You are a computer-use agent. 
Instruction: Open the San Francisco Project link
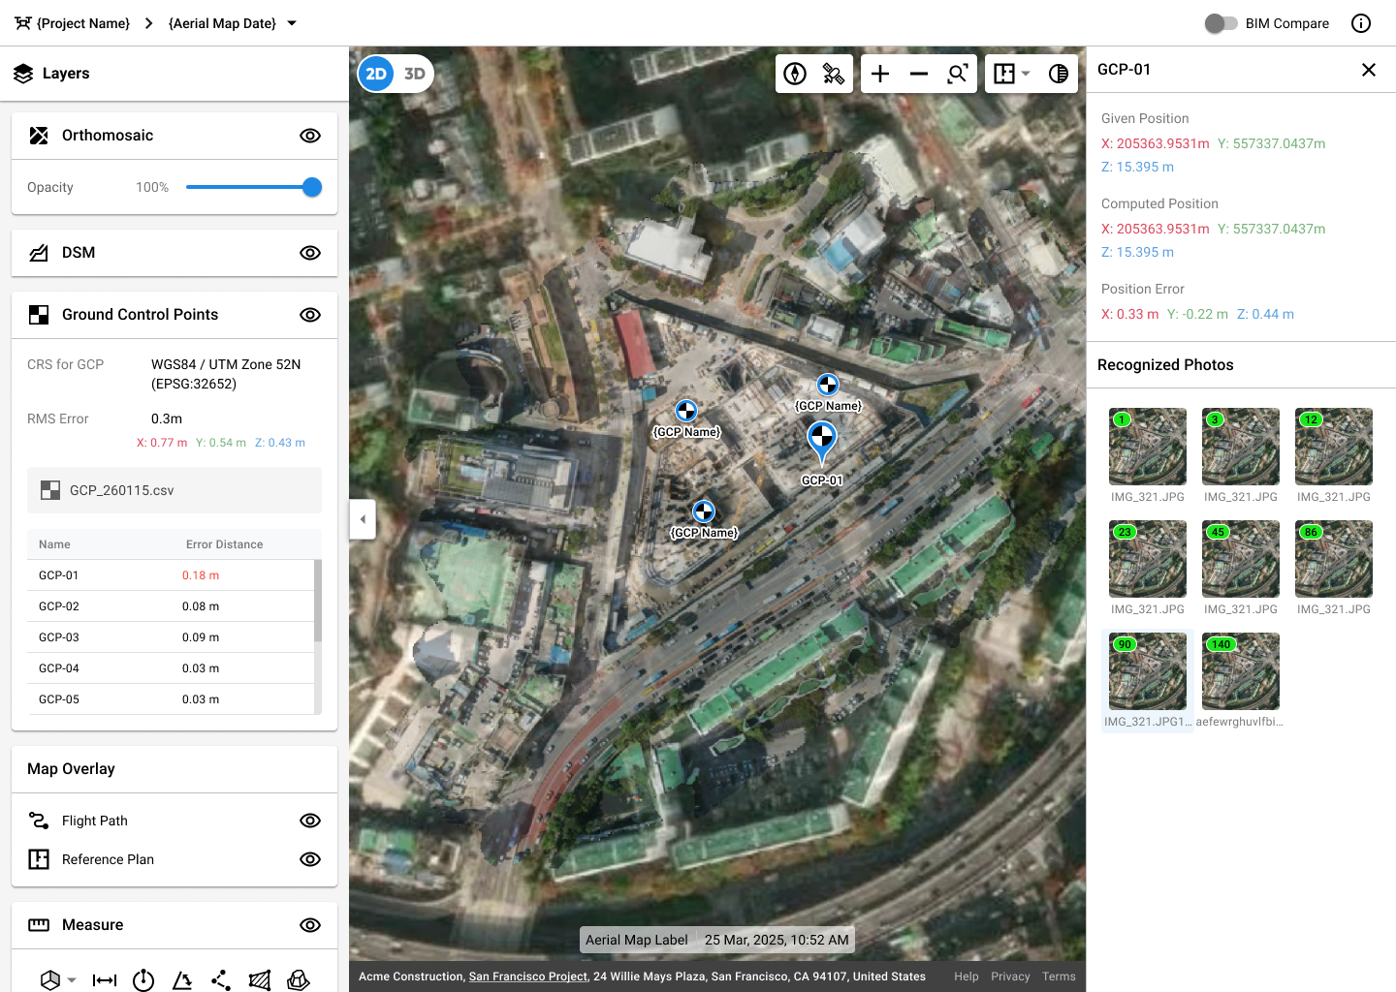tap(528, 976)
